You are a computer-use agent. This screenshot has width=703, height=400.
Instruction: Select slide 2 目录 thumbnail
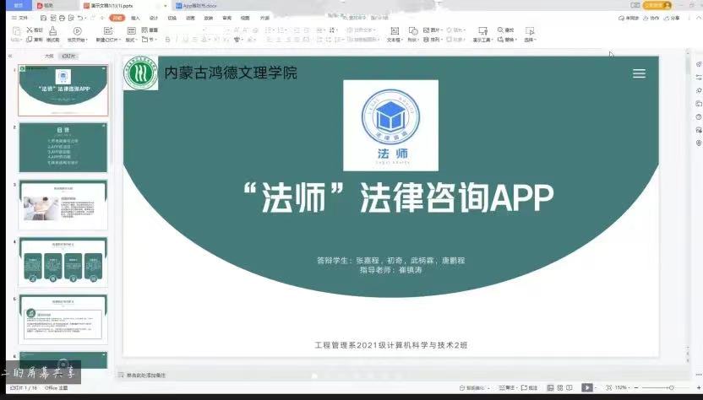pyautogui.click(x=63, y=148)
